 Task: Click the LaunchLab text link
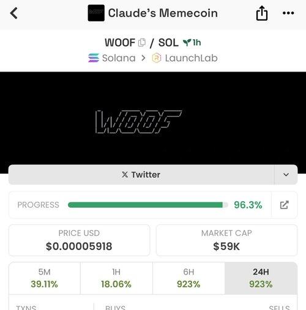click(x=191, y=58)
